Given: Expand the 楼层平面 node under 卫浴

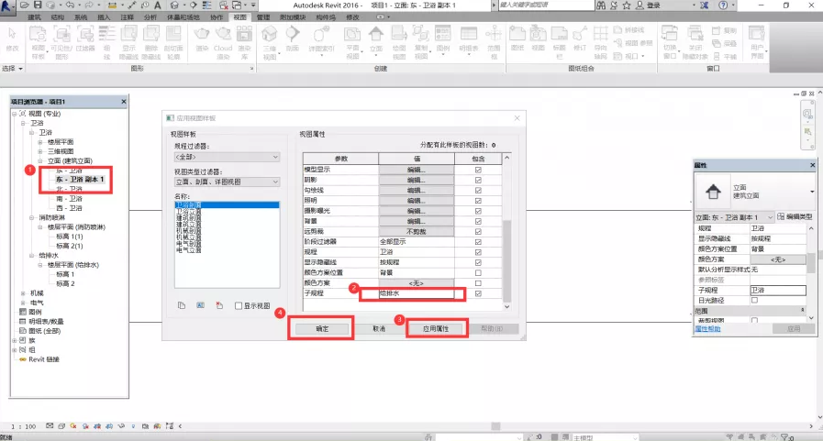Looking at the screenshot, I should [x=40, y=142].
